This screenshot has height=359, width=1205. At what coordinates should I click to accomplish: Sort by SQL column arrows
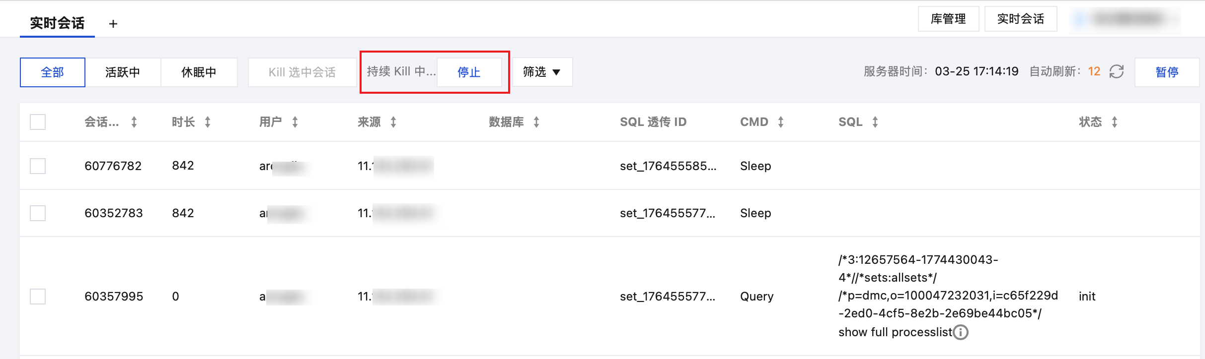(x=875, y=122)
